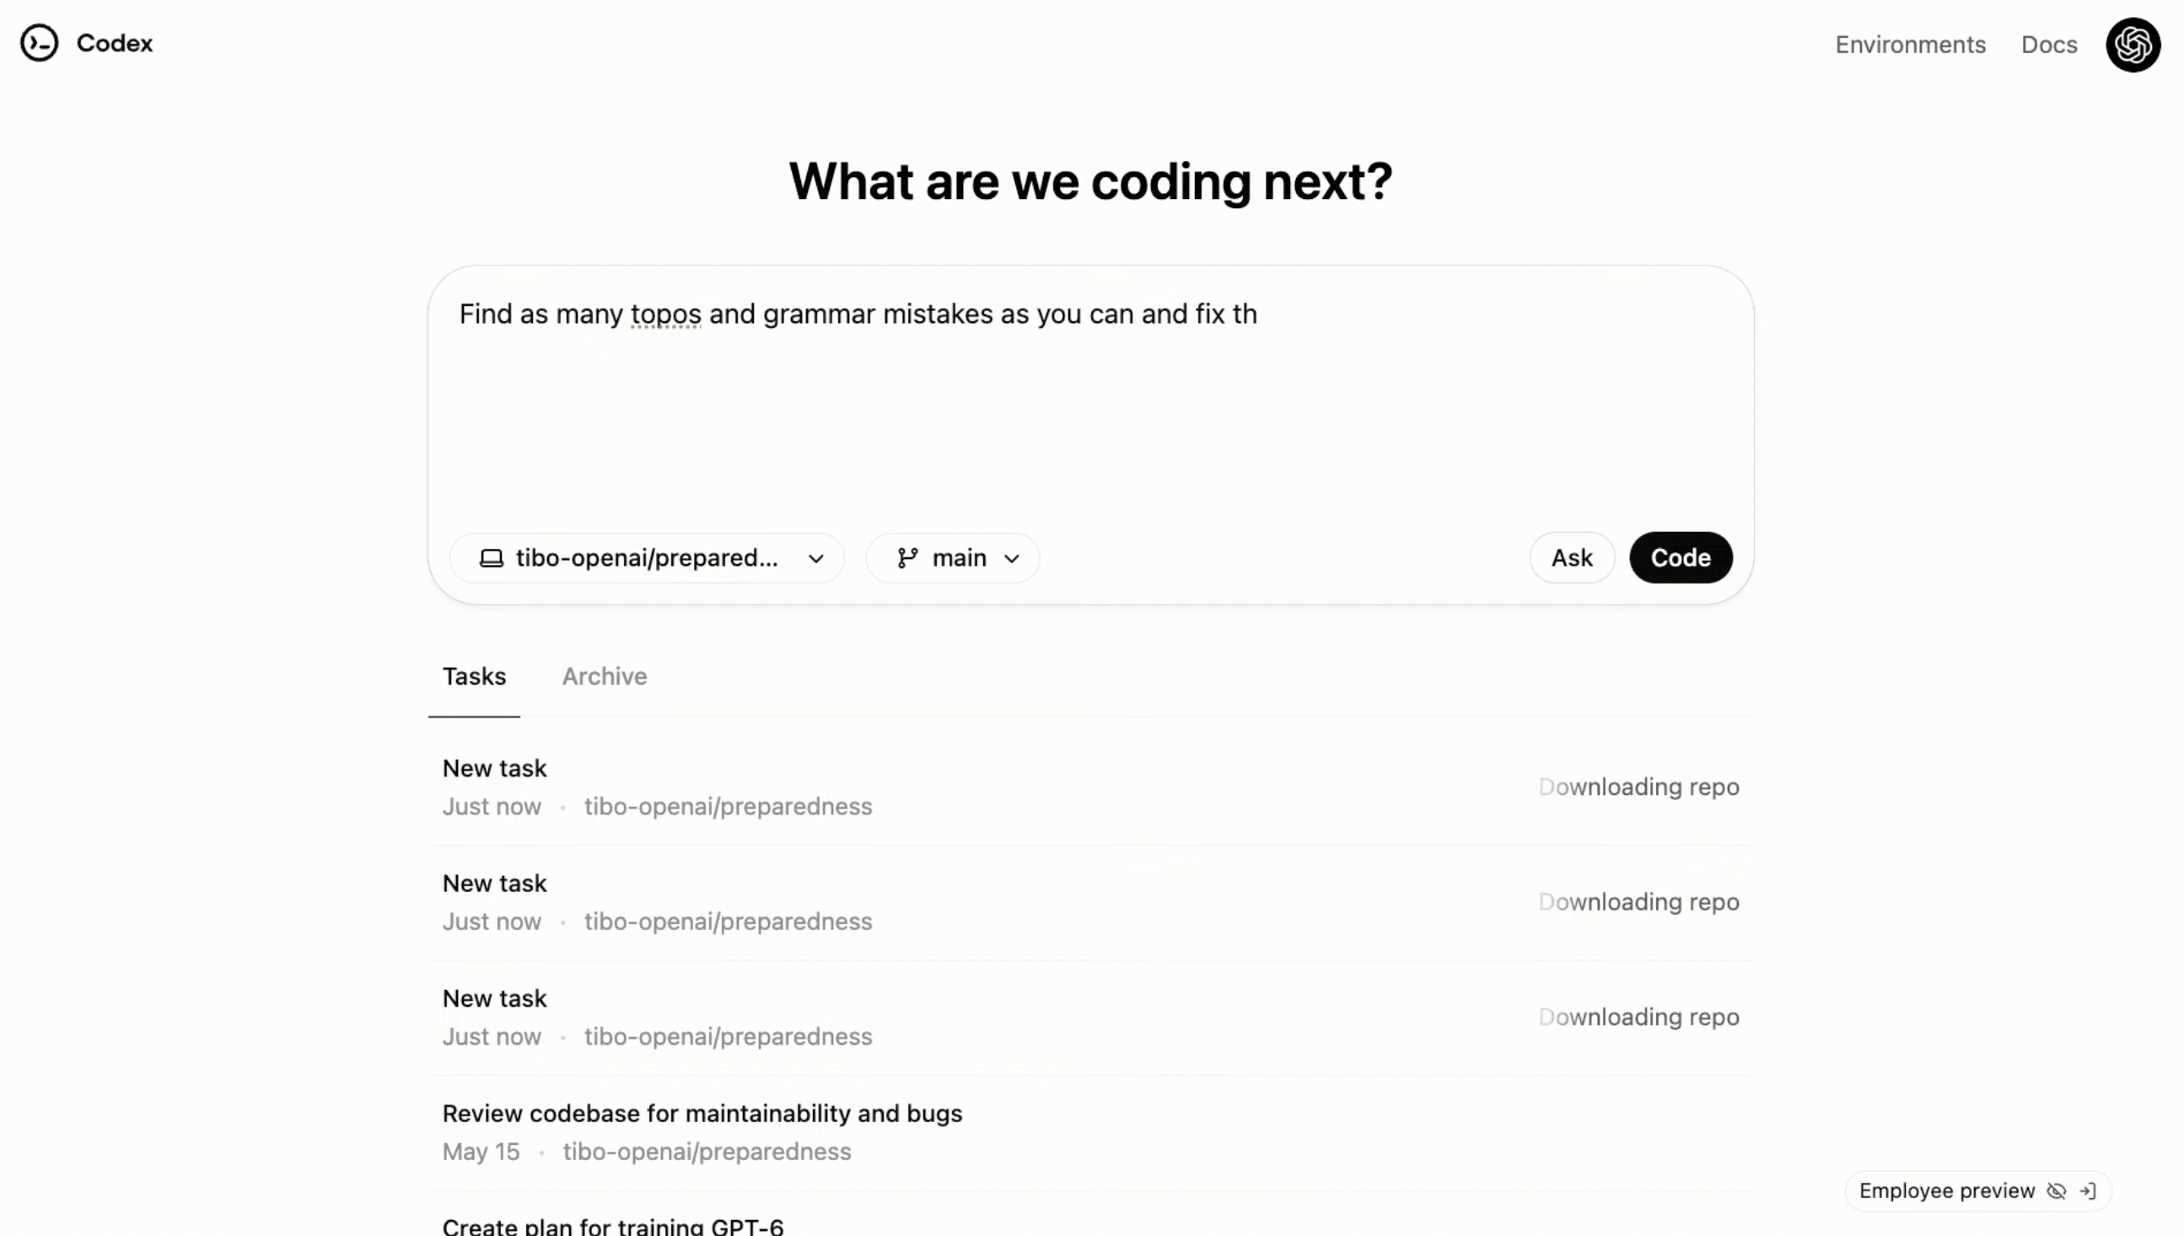
Task: Switch to the Archive tab
Action: pos(605,676)
